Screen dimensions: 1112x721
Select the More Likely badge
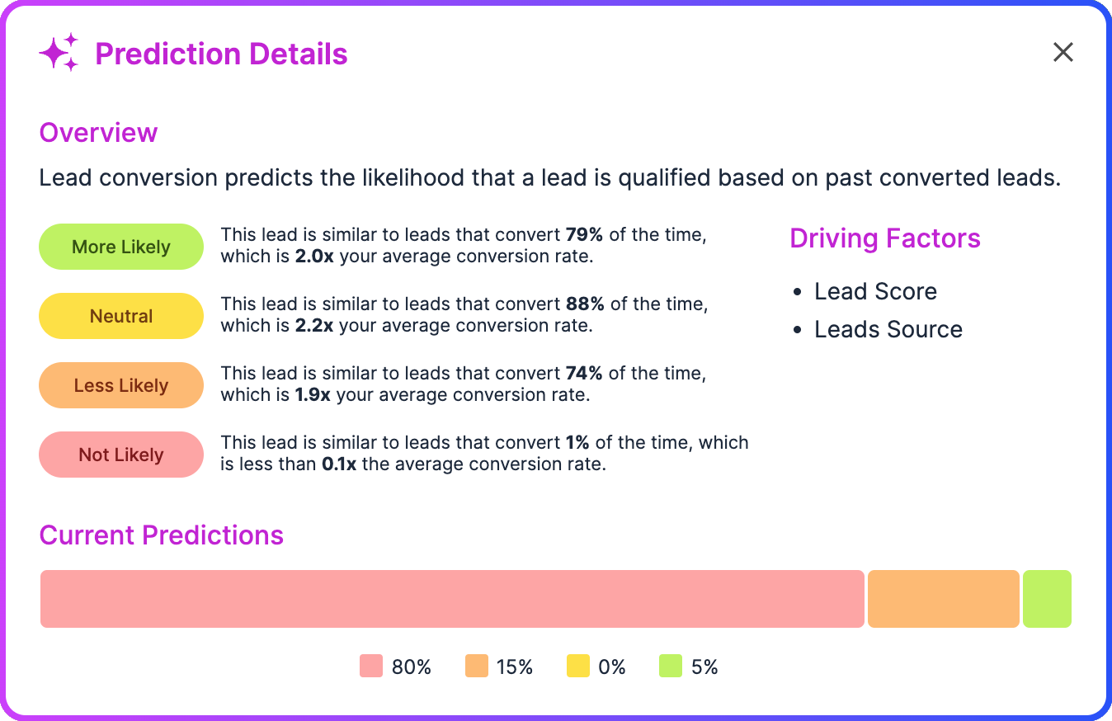[120, 246]
